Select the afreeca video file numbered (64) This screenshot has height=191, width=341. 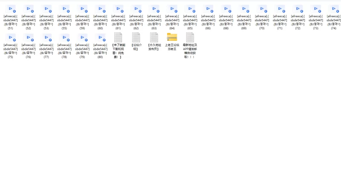pyautogui.click(x=172, y=17)
